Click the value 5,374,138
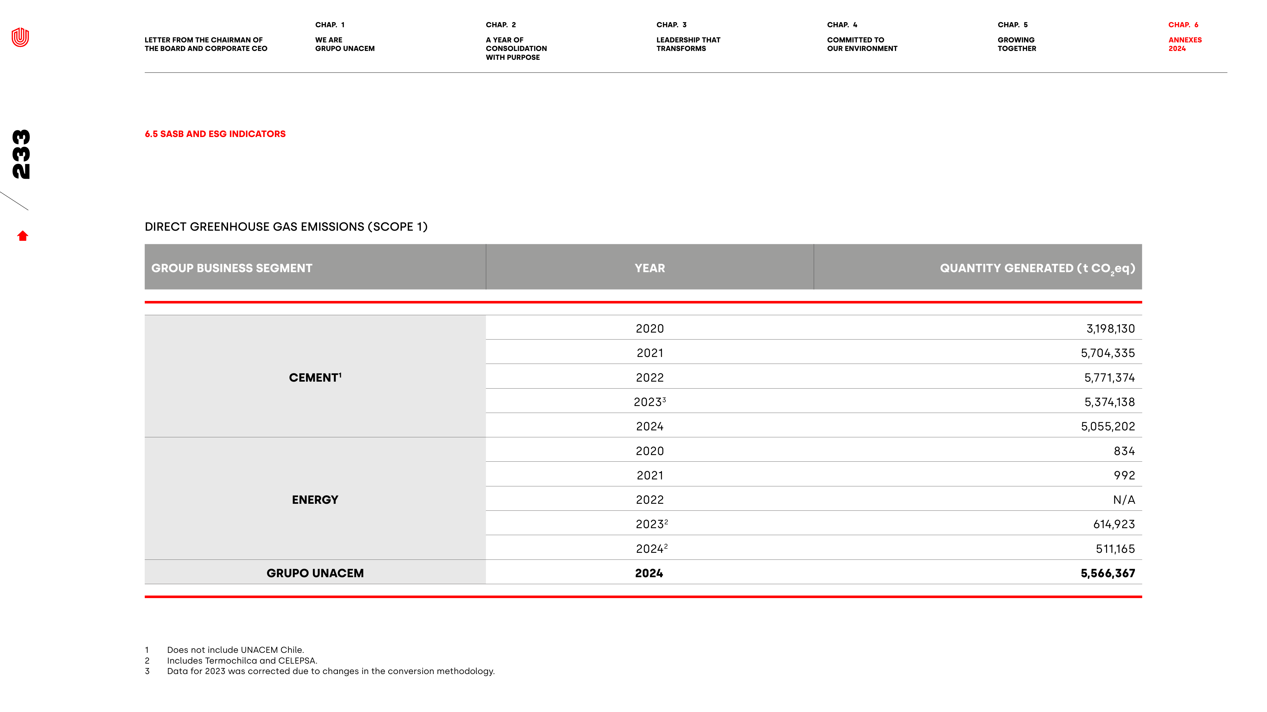Screen dimensions: 1267x712 pyautogui.click(x=1109, y=402)
